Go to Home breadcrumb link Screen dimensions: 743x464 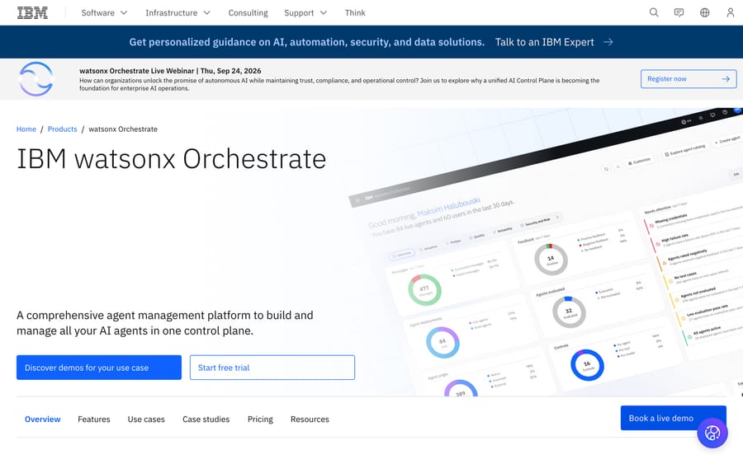point(26,129)
